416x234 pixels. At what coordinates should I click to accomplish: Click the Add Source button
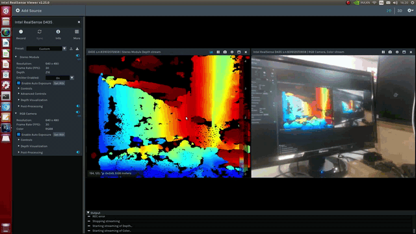click(x=29, y=10)
